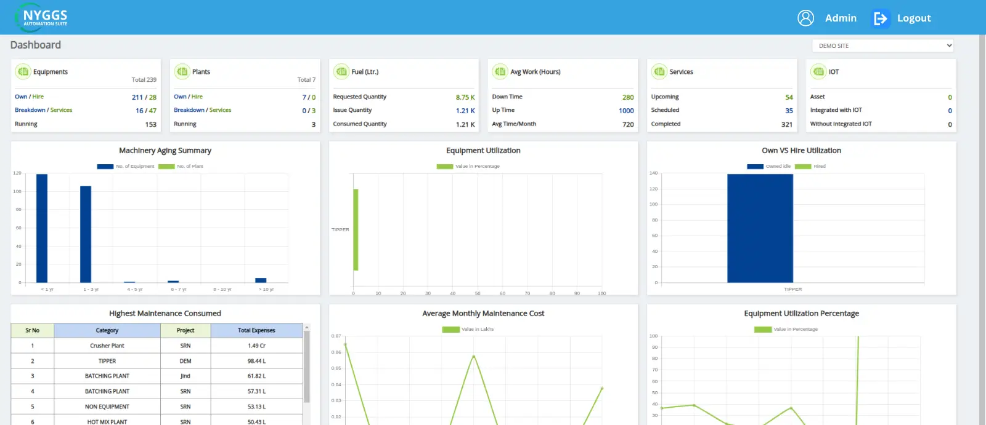Open Hire link in Plants card
The image size is (986, 425).
pyautogui.click(x=197, y=97)
